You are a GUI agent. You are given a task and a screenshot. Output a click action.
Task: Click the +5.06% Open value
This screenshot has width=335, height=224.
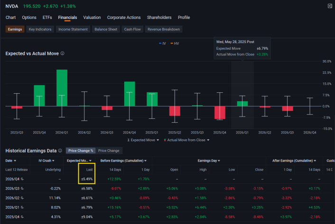172,188
